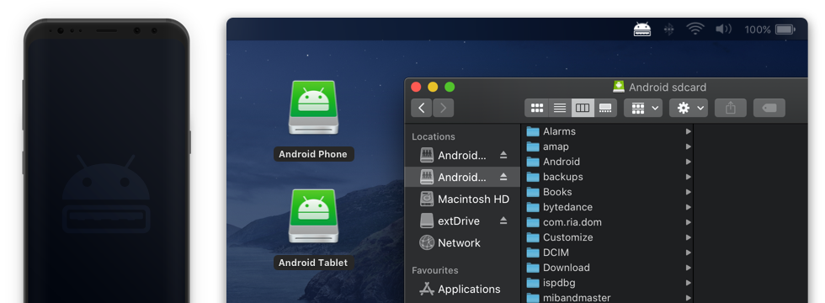Select the Android Phone desktop drive icon
The height and width of the screenshot is (303, 825).
click(313, 108)
